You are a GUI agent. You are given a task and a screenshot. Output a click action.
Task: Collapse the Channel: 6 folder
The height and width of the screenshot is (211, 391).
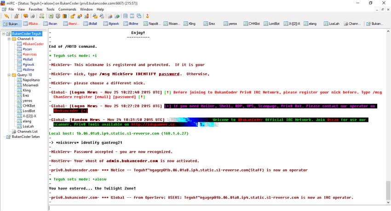pos(8,39)
